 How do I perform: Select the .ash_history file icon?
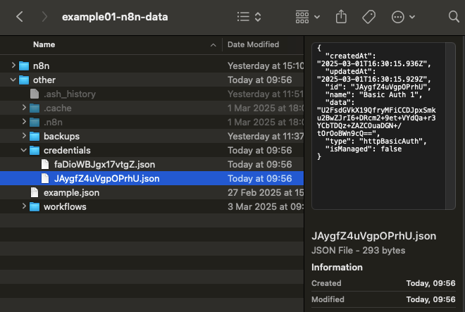coord(35,94)
